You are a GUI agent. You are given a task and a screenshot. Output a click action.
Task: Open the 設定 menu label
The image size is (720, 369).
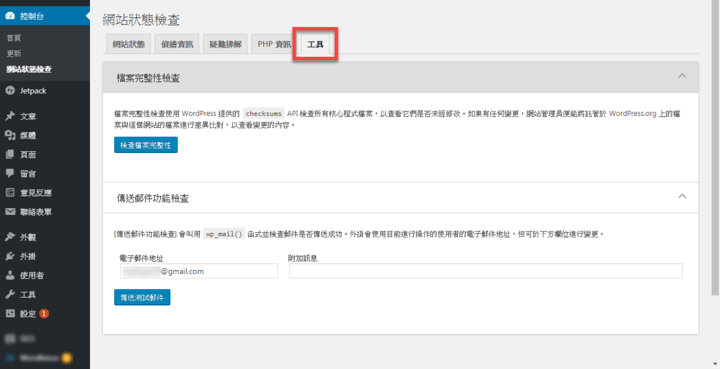point(28,313)
